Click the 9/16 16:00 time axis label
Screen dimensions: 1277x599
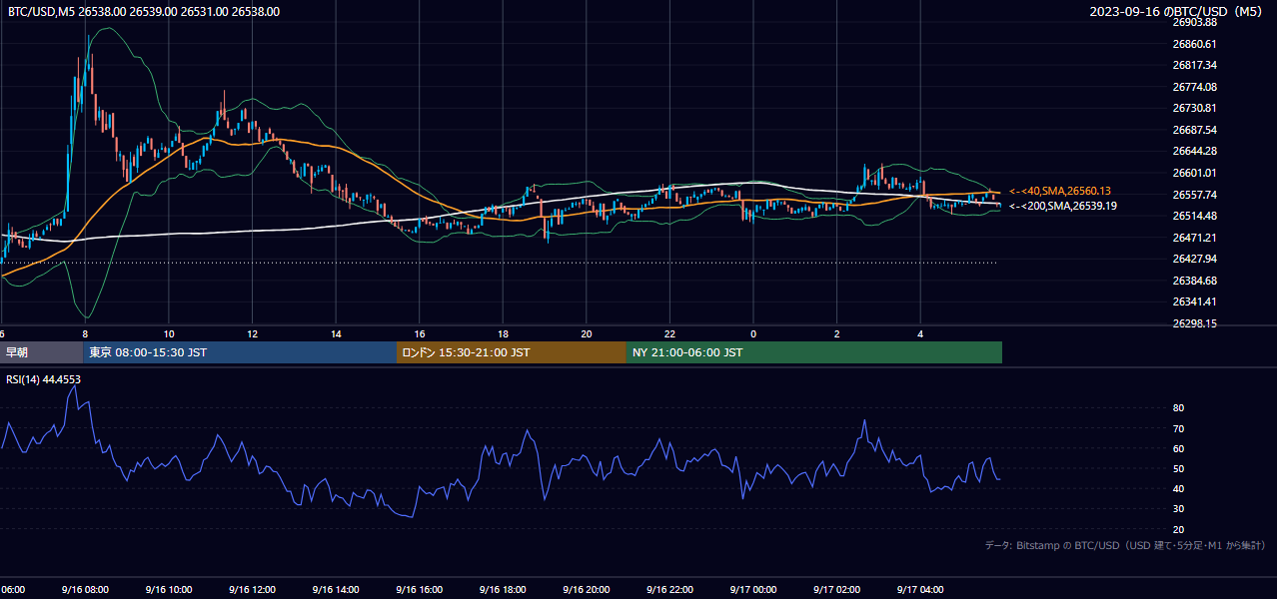coord(420,589)
